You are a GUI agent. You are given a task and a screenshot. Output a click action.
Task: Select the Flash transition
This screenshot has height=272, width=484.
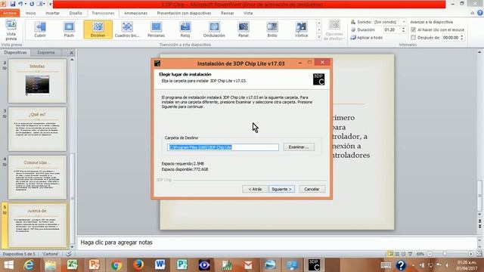tap(69, 29)
